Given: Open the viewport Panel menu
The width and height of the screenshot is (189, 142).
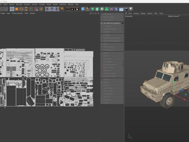Looking at the screenshot, I should pyautogui.click(x=161, y=13).
